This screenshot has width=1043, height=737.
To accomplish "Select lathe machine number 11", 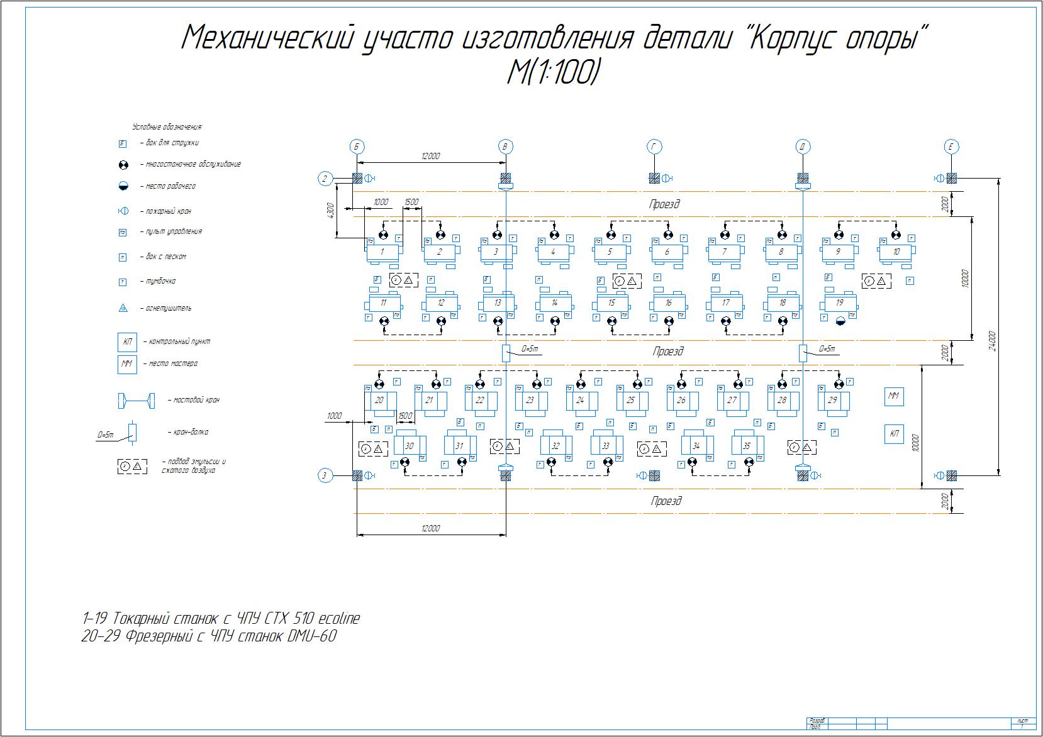I will 383,302.
